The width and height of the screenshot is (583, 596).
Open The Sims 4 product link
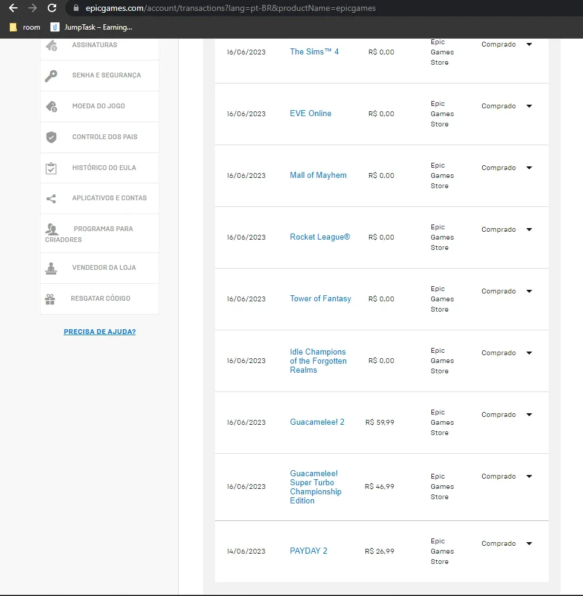pos(314,51)
